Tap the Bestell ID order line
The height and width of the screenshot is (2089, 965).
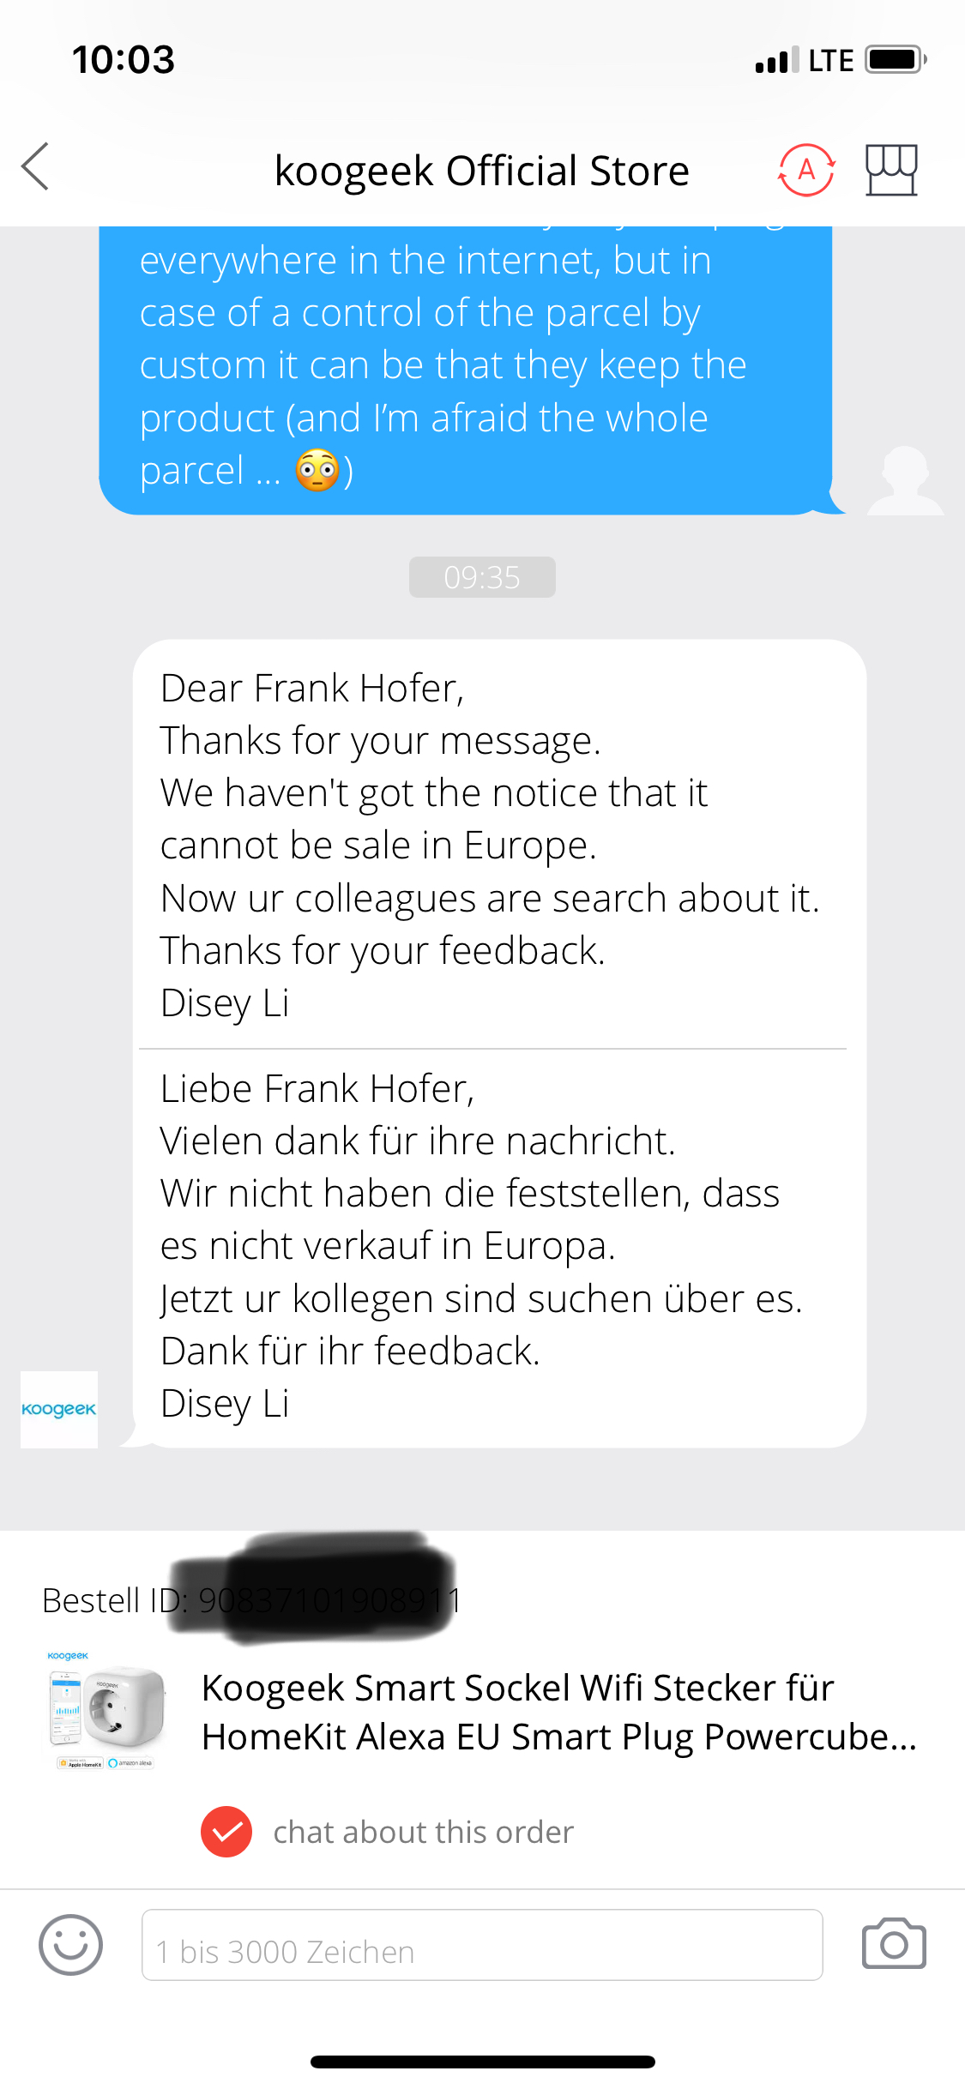coord(252,1600)
